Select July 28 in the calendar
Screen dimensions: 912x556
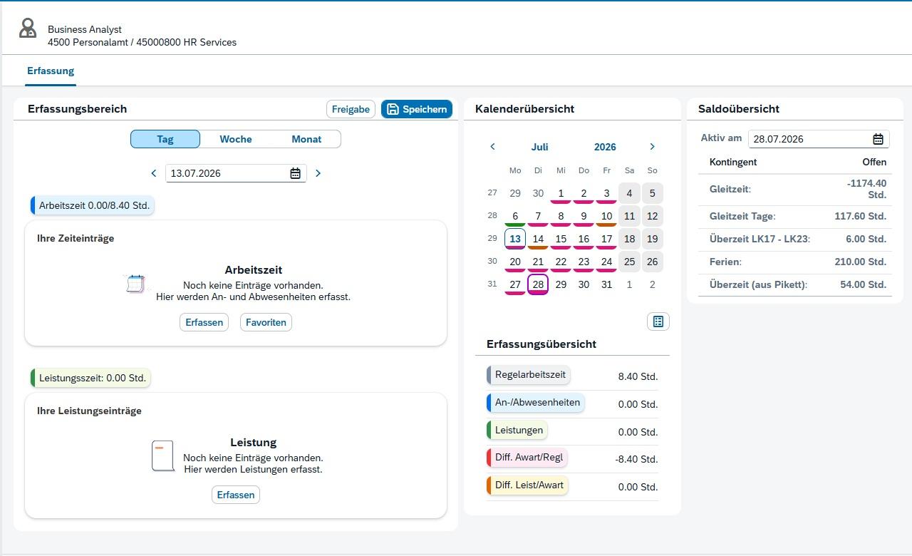point(538,284)
